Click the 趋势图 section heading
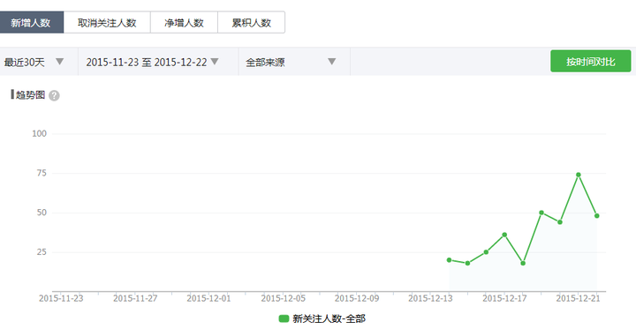636x329 pixels. pos(30,94)
